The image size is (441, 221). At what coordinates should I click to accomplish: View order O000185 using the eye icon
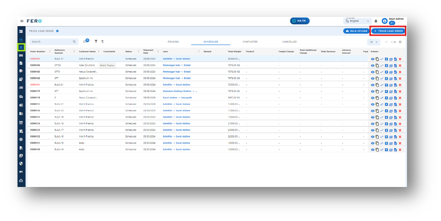point(373,59)
